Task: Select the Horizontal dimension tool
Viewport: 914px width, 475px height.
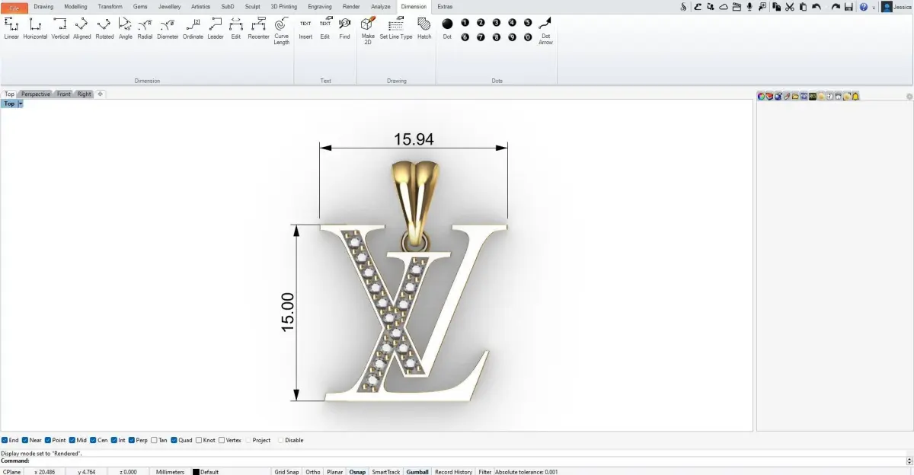Action: pyautogui.click(x=35, y=28)
